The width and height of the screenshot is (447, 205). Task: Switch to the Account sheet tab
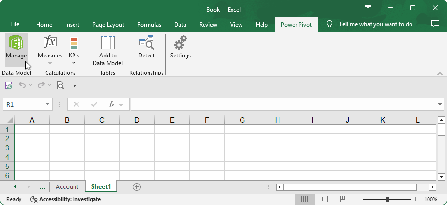tap(67, 187)
